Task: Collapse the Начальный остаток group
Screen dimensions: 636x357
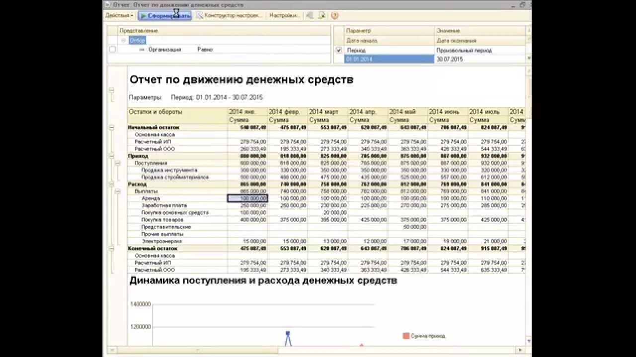Action: click(111, 127)
